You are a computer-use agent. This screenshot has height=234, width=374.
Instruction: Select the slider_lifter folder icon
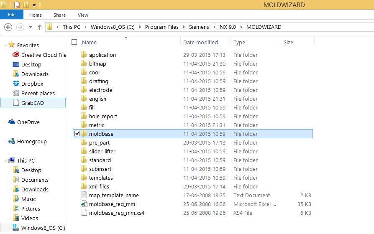[x=84, y=151]
